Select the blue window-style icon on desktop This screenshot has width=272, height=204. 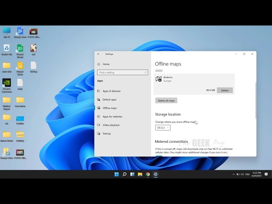(20, 120)
